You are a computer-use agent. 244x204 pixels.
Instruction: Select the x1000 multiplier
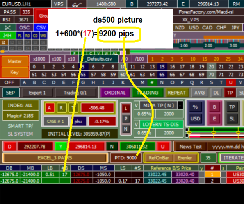coord(39,59)
